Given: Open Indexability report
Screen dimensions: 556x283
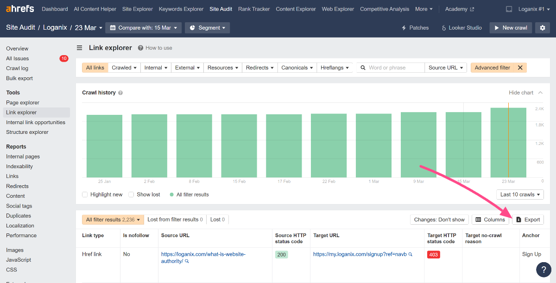Looking at the screenshot, I should [19, 166].
